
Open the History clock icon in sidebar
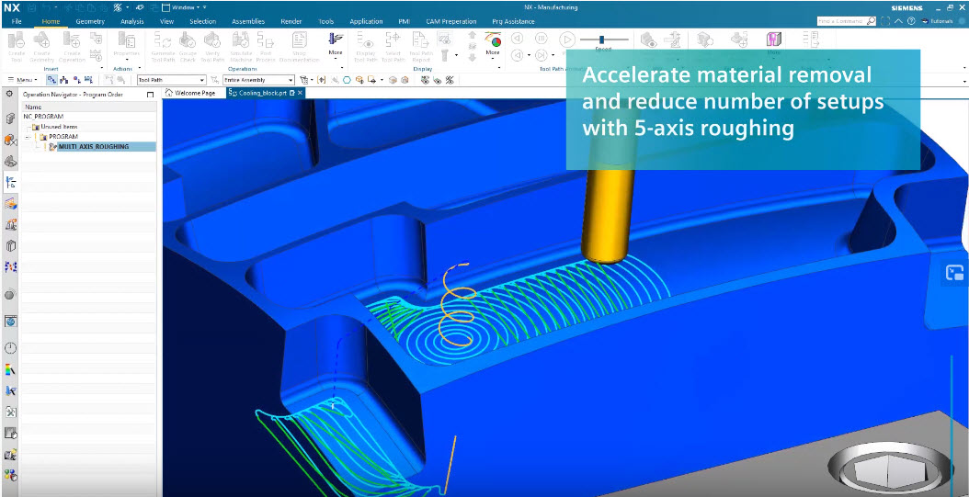point(10,347)
